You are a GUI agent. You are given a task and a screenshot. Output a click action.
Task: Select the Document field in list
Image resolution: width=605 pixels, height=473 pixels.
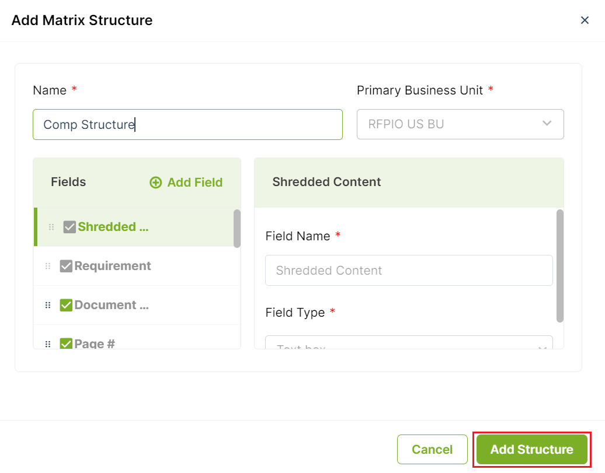137,305
